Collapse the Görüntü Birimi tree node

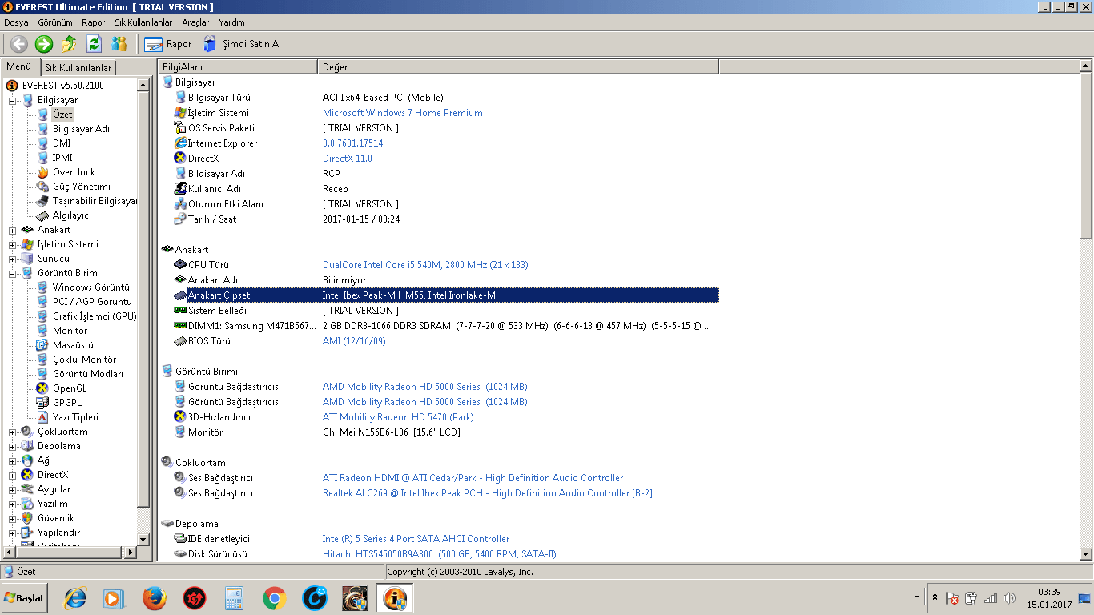tap(13, 273)
